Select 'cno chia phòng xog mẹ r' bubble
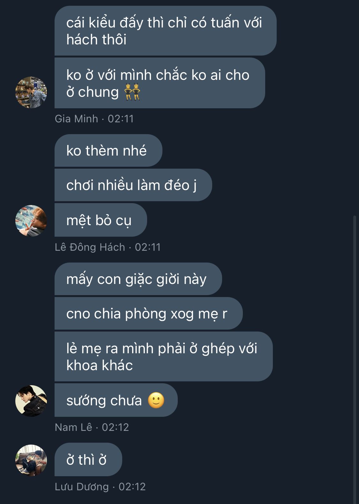359x504 pixels. tap(149, 313)
